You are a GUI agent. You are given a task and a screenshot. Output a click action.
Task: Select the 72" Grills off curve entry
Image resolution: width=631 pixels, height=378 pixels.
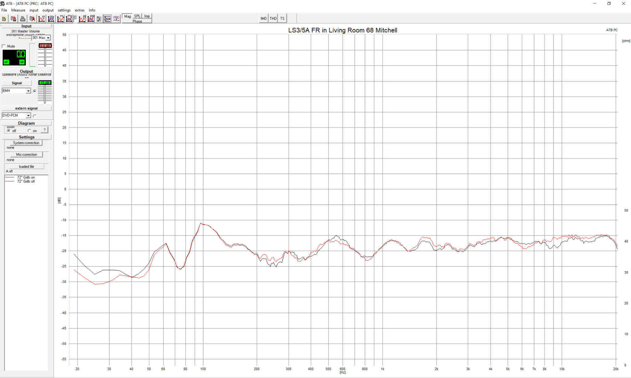26,181
